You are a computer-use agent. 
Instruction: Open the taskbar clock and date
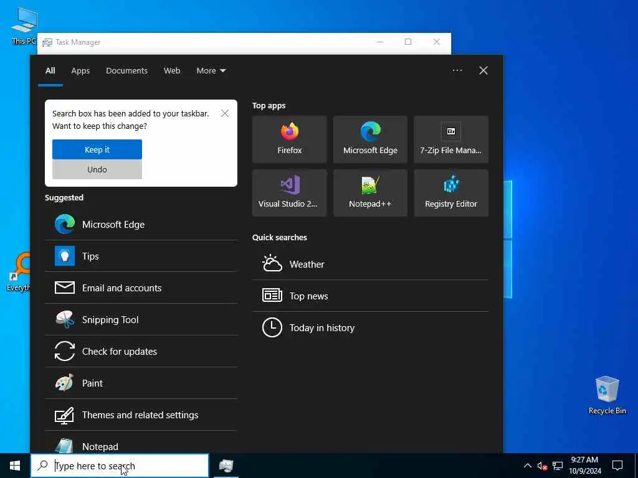pyautogui.click(x=584, y=466)
